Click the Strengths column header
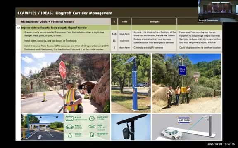The height and width of the screenshot is (148, 238). 154,22
